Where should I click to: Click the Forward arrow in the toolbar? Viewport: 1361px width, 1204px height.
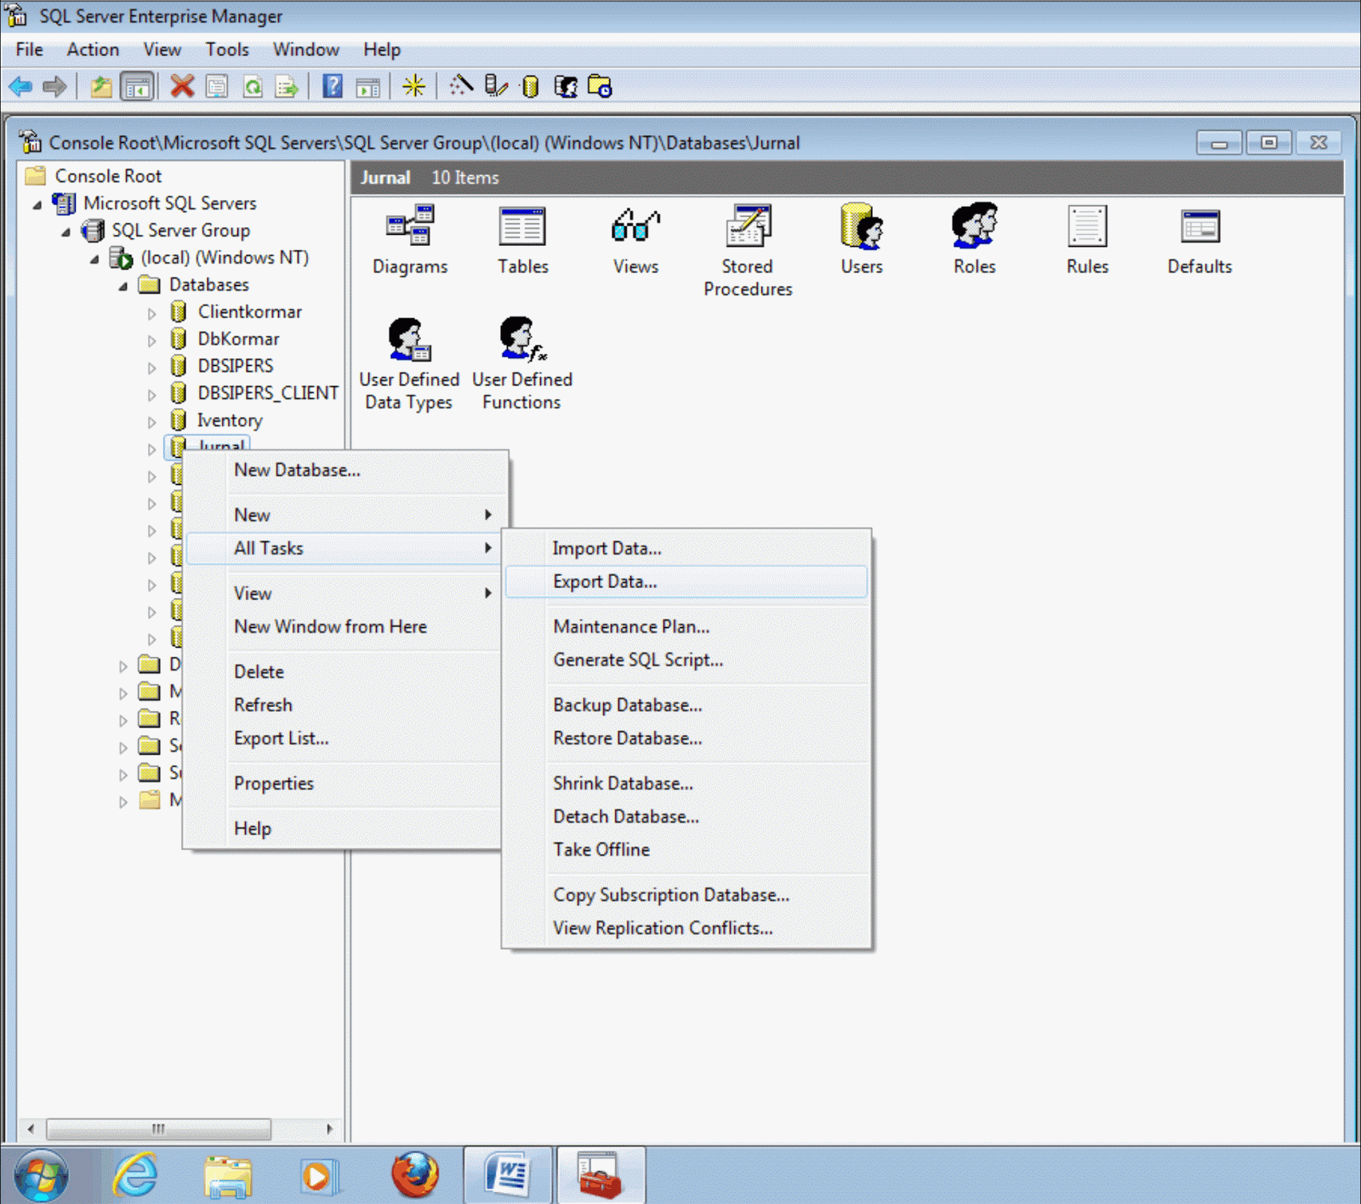point(54,86)
